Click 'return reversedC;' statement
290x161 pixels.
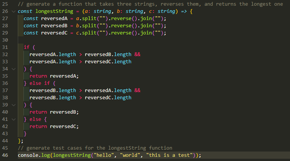pyautogui.click(x=54, y=127)
